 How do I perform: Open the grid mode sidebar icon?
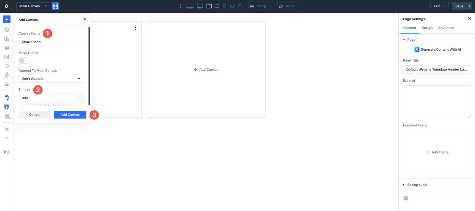click(x=7, y=116)
